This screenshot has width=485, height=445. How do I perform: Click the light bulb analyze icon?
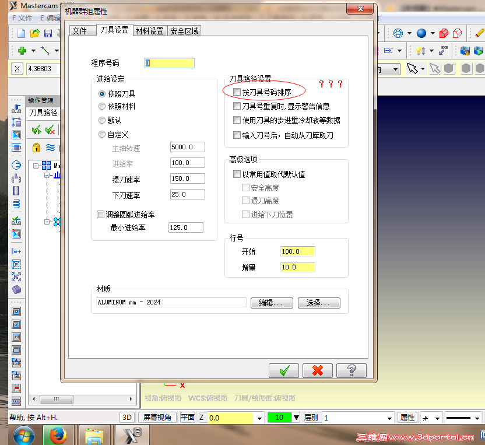(420, 50)
